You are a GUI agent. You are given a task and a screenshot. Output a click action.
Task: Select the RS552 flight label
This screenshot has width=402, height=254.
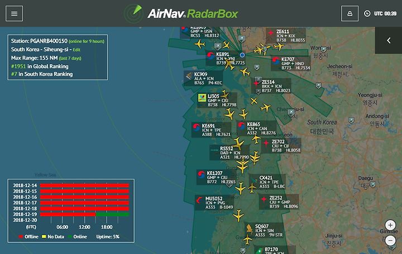pos(229,153)
